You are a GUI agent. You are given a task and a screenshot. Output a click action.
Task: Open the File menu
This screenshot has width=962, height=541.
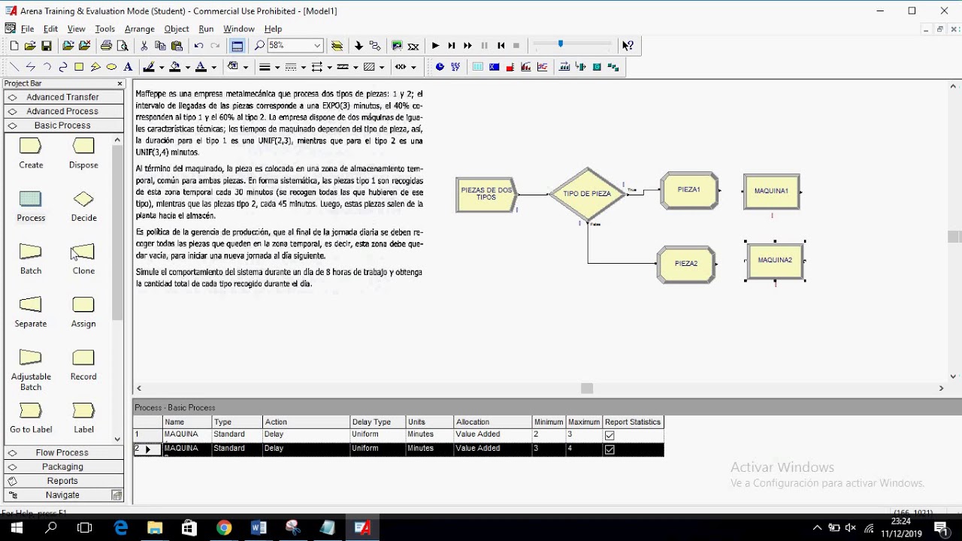[x=27, y=29]
